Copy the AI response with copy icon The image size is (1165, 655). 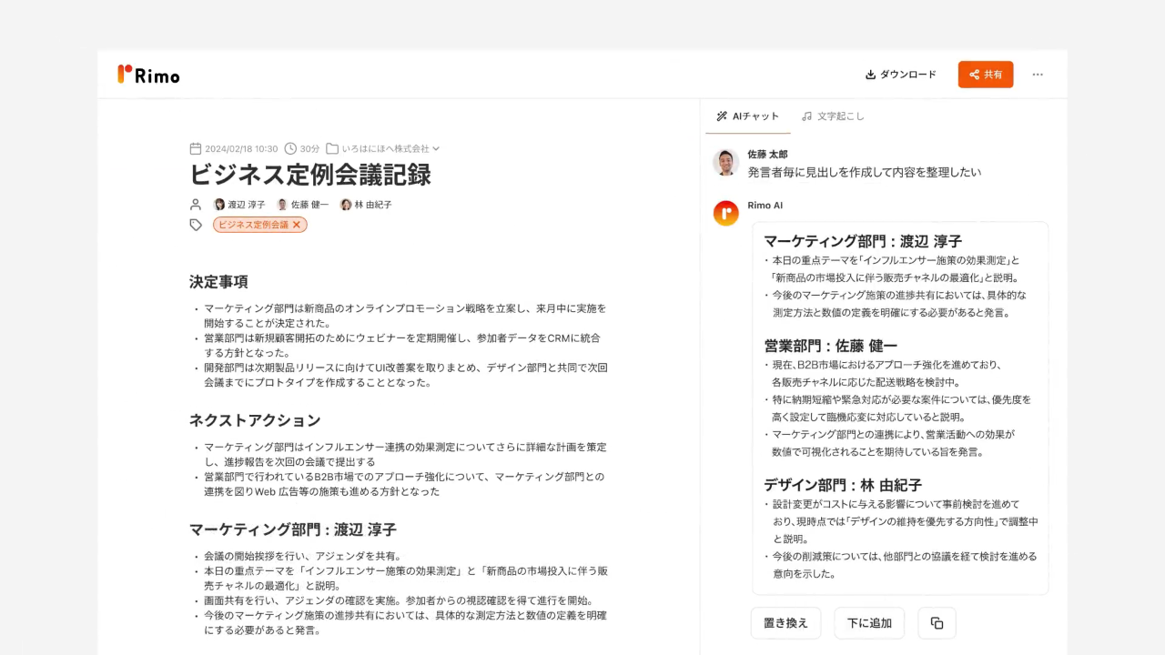tap(937, 623)
